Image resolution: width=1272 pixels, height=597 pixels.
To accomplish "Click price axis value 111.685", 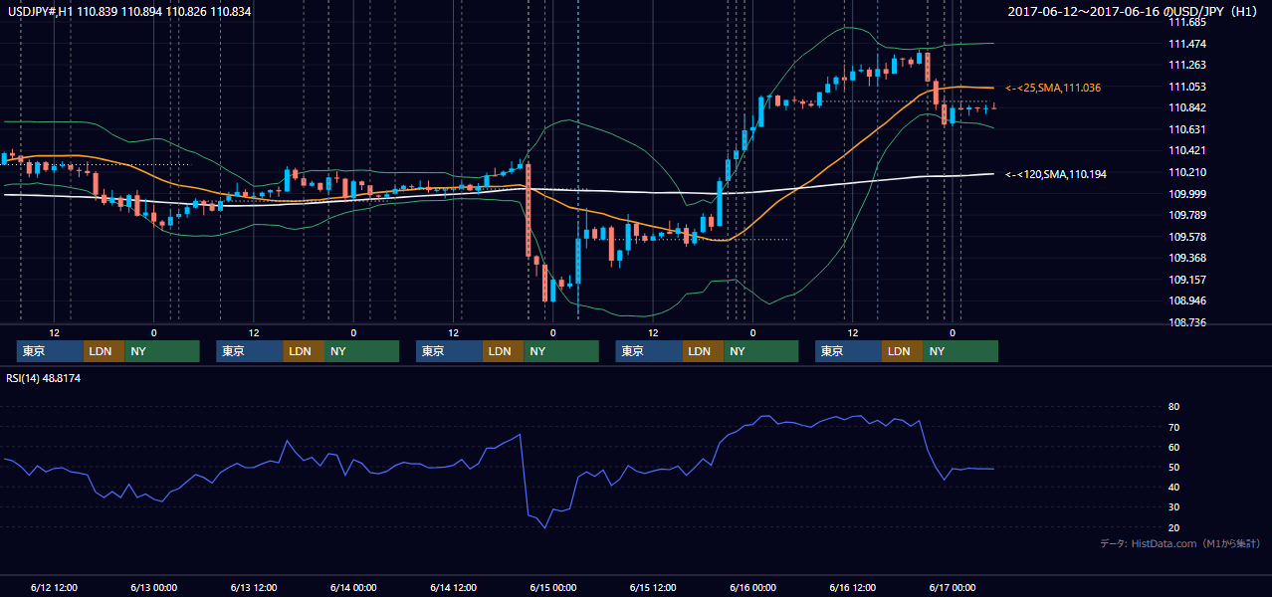I will [1187, 22].
